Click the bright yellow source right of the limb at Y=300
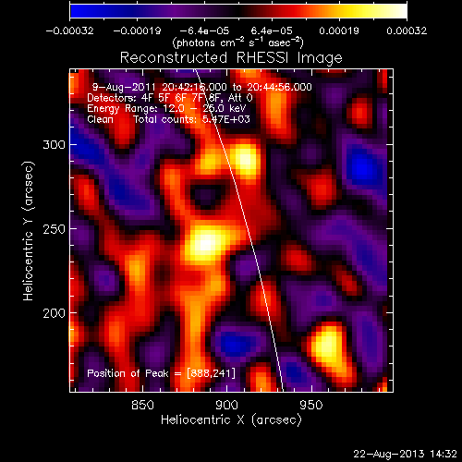The image size is (462, 462). (x=245, y=159)
